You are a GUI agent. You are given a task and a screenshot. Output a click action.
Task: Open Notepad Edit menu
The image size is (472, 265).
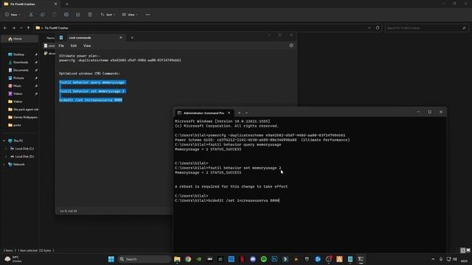(x=74, y=46)
